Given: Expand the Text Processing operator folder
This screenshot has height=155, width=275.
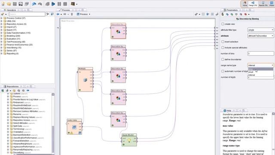Looking at the screenshot, I should coord(2,42).
